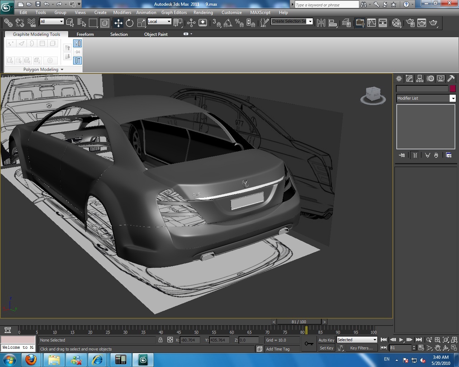Activate the Select and Move tool
The height and width of the screenshot is (367, 459).
click(x=118, y=23)
